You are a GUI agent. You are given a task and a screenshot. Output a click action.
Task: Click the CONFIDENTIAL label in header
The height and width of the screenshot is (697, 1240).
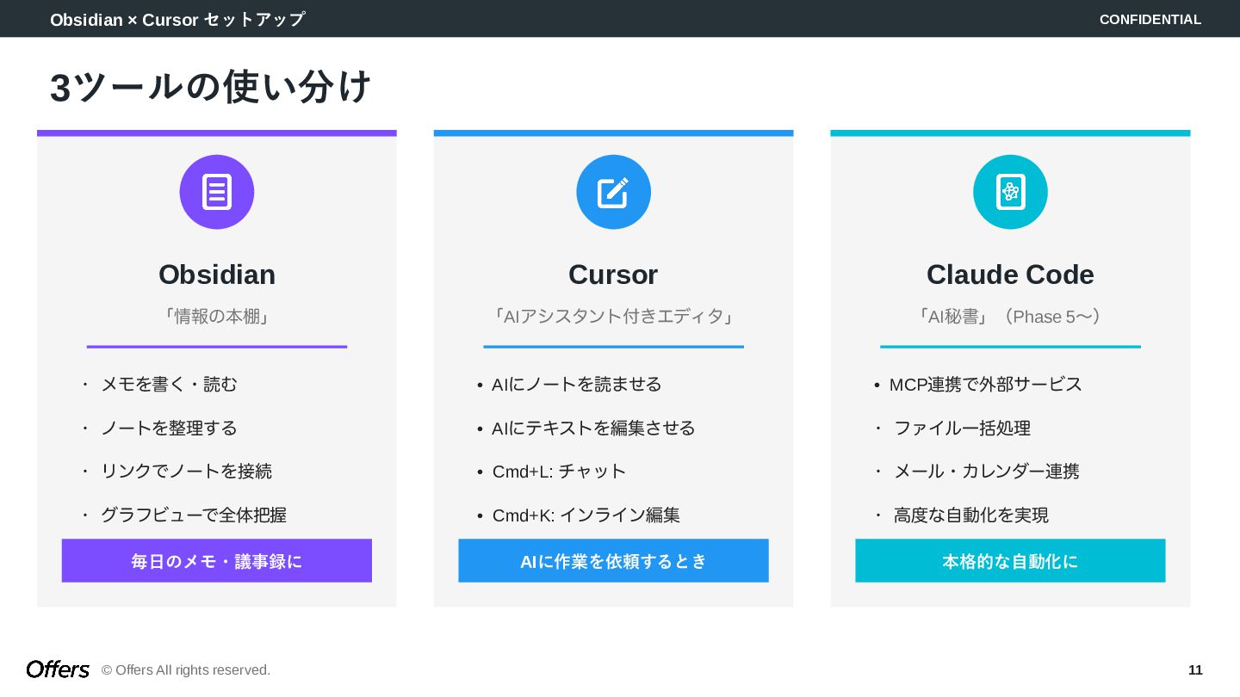coord(1150,19)
